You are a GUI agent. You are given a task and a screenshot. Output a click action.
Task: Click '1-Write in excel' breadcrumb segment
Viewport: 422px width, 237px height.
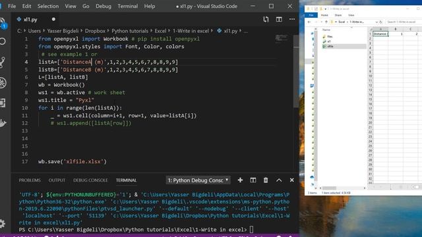[191, 31]
